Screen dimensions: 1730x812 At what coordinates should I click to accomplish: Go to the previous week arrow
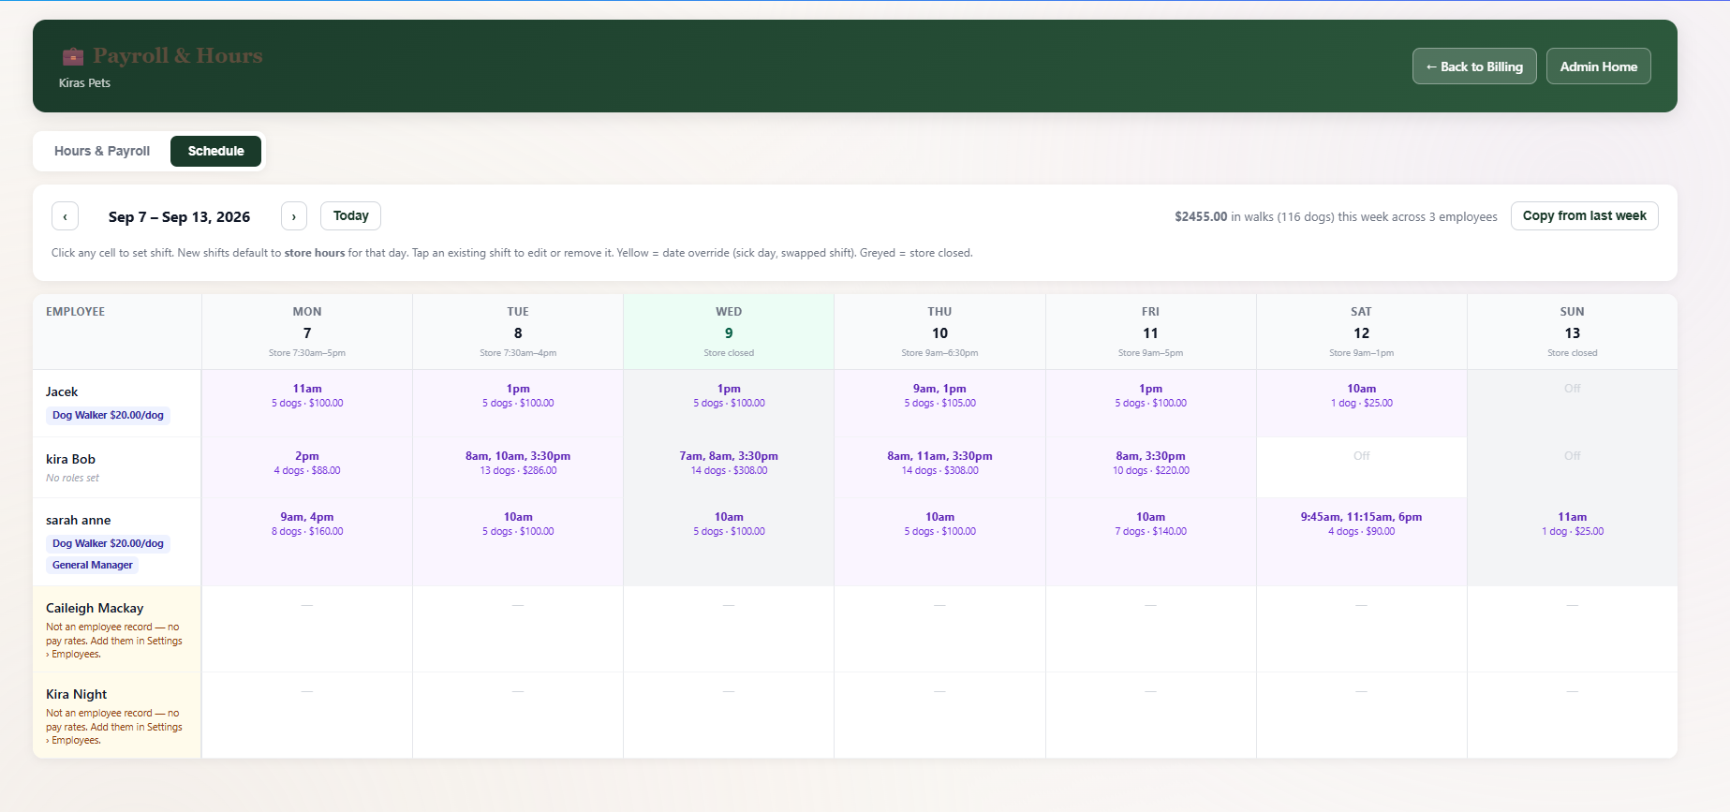point(65,216)
